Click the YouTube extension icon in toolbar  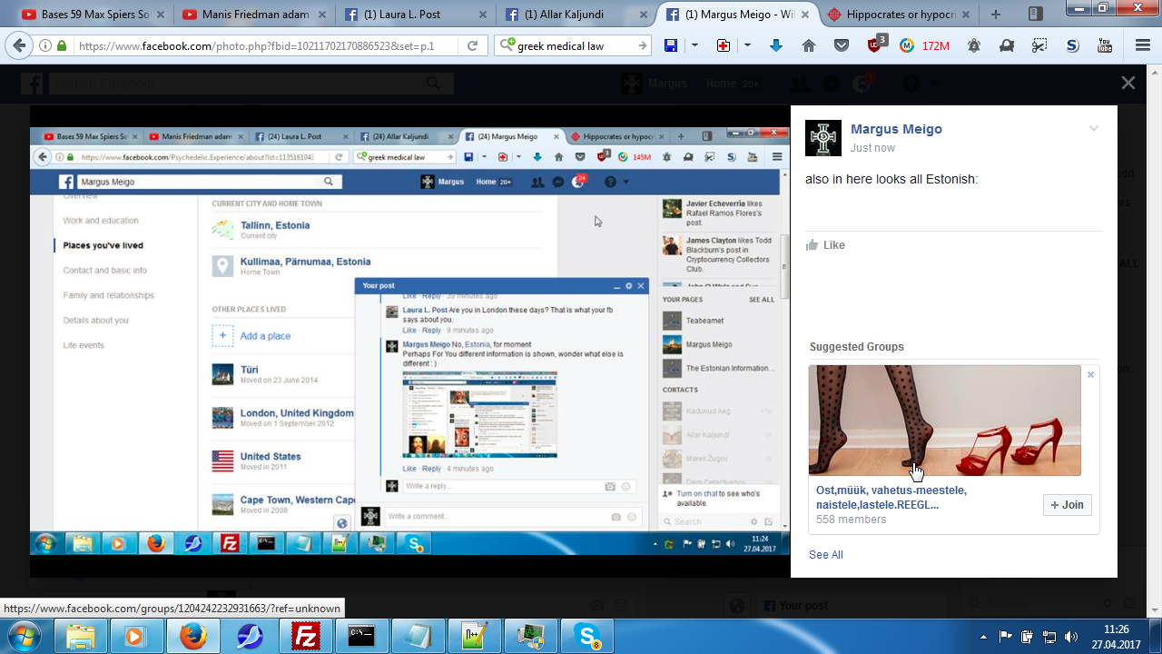point(1105,45)
